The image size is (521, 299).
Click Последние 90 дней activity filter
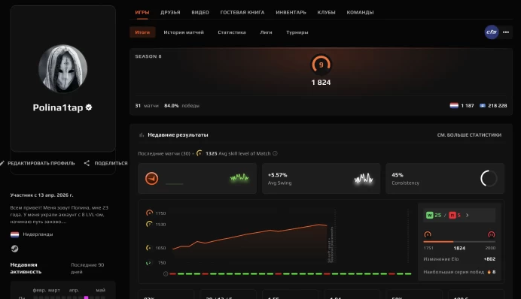[x=87, y=268]
